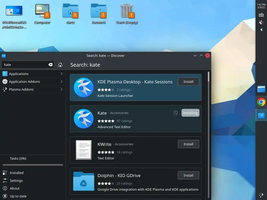Launch Google Chrome from the panel

tap(261, 102)
